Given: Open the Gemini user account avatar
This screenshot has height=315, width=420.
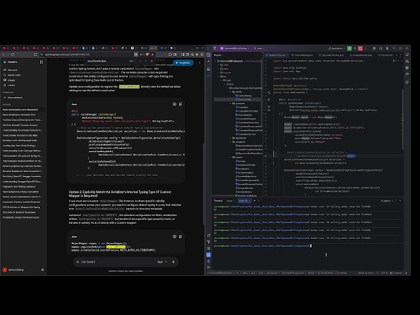Looking at the screenshot, I should tap(5, 270).
